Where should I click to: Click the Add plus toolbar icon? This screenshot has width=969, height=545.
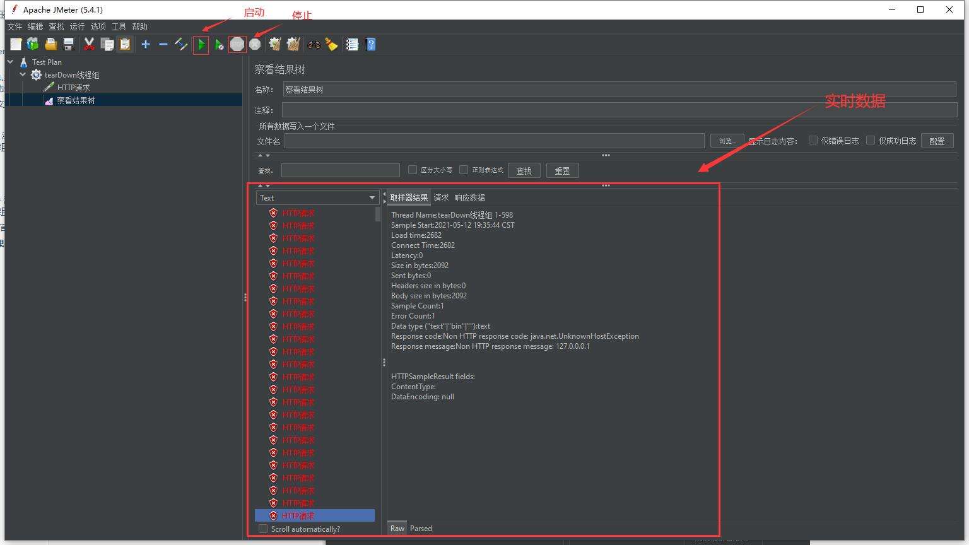point(146,44)
